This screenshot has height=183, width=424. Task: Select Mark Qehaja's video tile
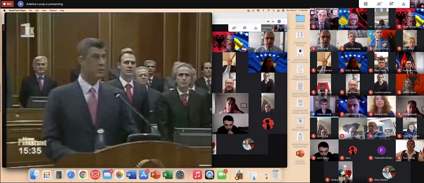click(x=410, y=19)
